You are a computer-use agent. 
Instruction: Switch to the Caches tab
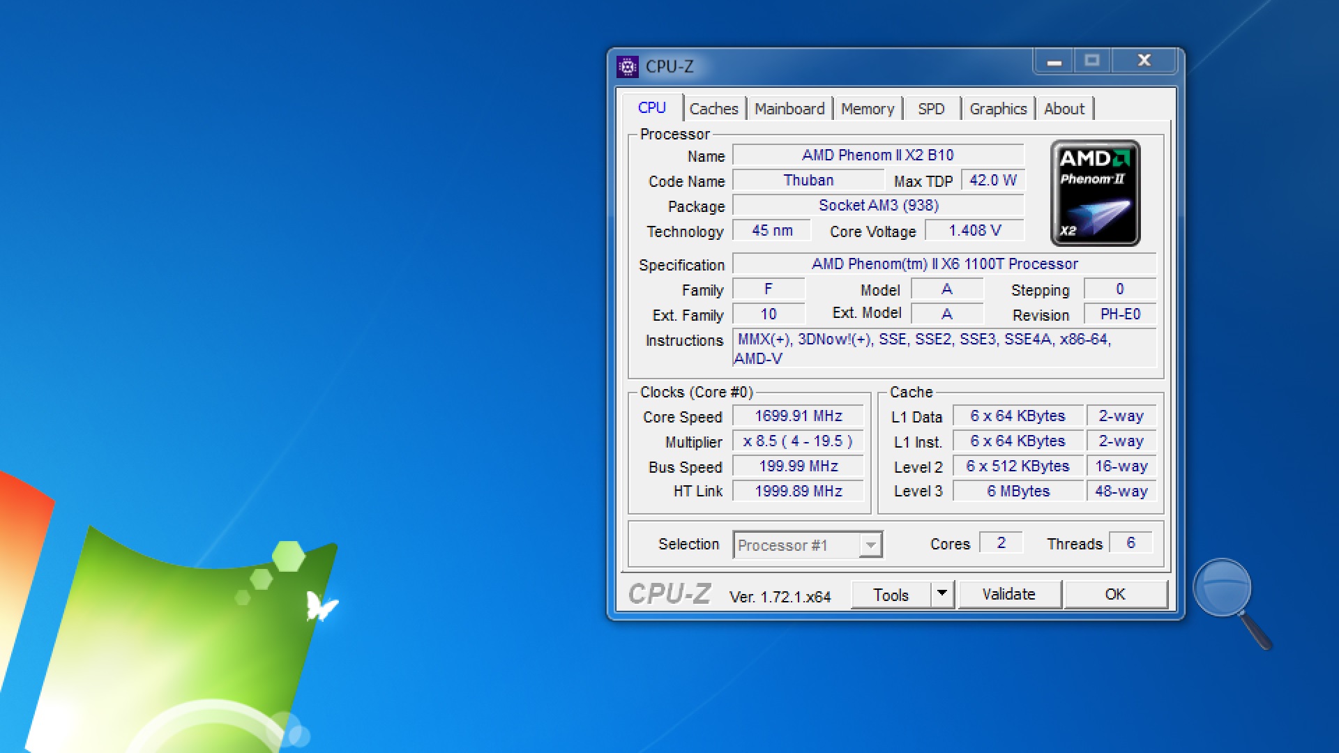point(713,109)
